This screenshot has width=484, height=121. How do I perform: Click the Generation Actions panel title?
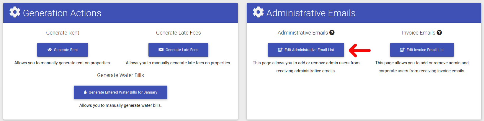(62, 13)
